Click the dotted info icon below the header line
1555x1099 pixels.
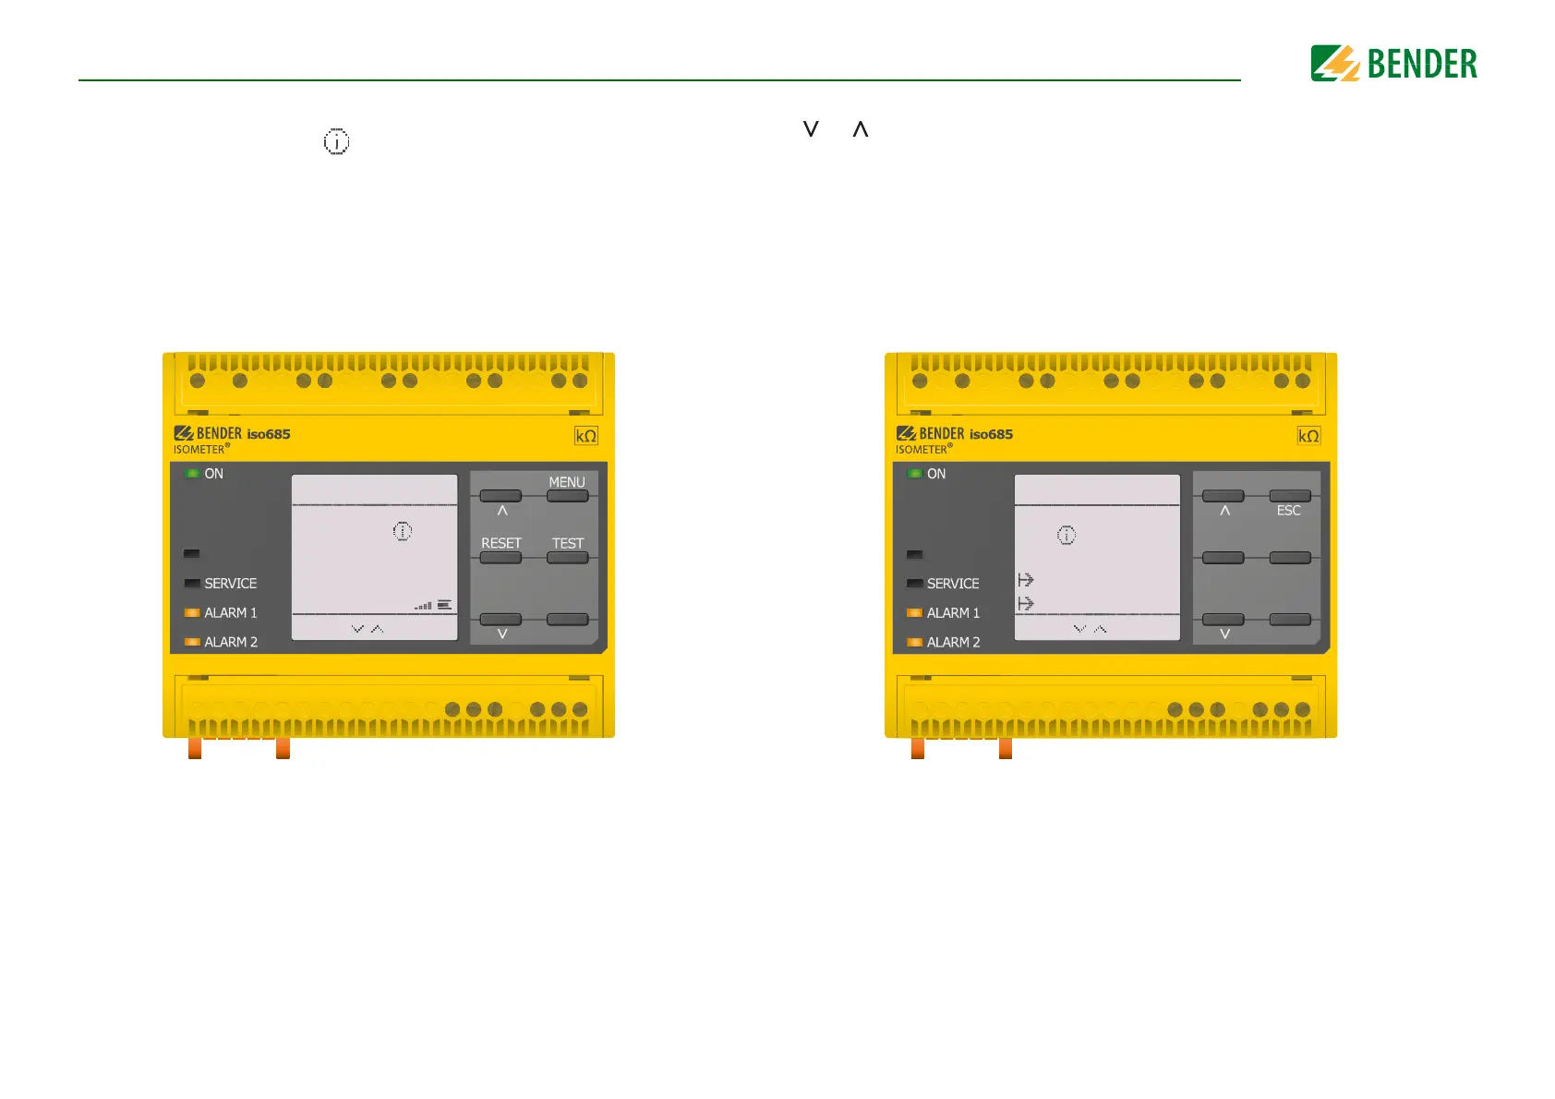coord(336,141)
